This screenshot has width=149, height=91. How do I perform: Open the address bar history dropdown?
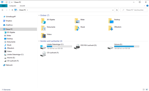(113, 10)
